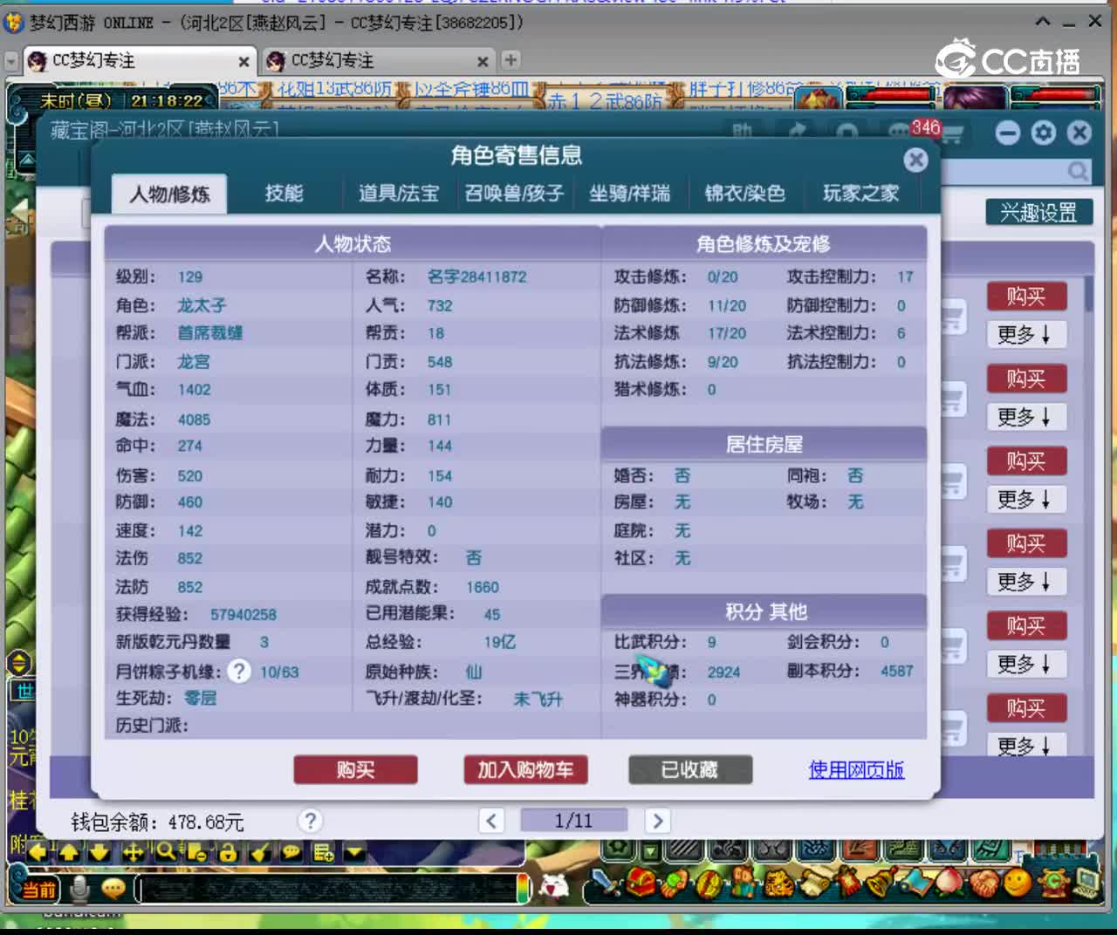
Task: Click the help question mark beside 月饼粽子机缘
Action: (238, 671)
